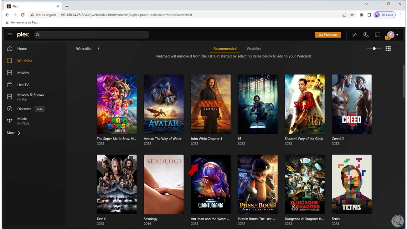The image size is (407, 229).
Task: Open the John Wick Chapter 4 poster
Action: (x=211, y=104)
